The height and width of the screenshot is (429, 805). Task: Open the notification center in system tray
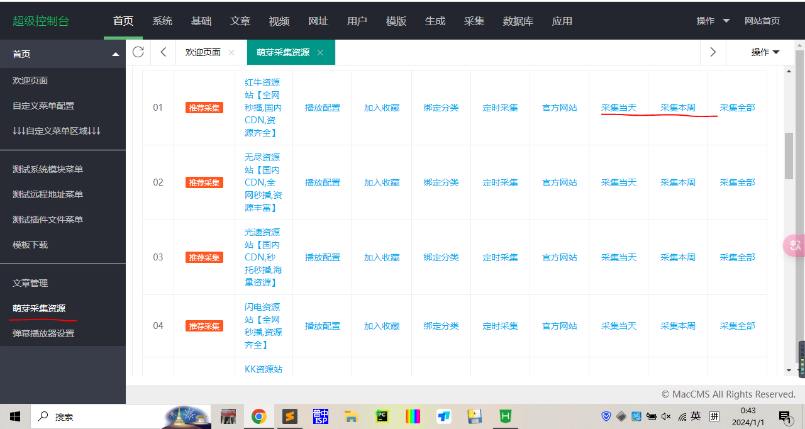784,416
